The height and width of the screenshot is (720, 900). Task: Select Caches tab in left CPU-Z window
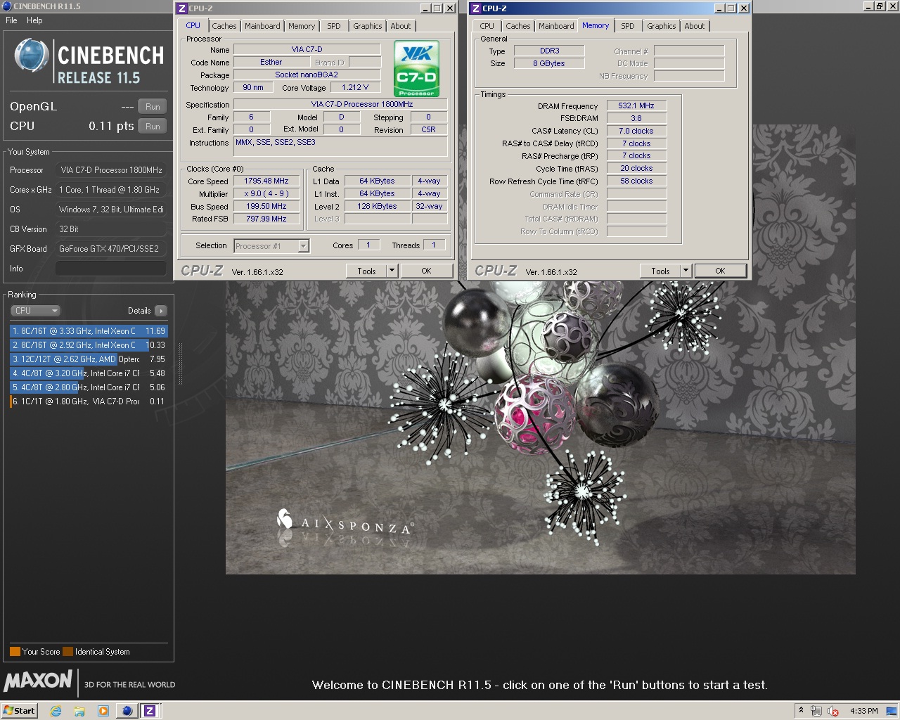[x=224, y=26]
